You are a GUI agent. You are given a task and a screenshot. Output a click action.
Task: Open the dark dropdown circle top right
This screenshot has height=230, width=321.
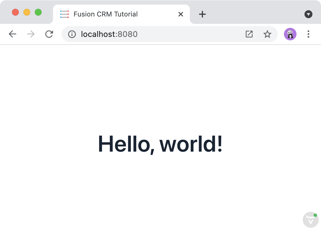pyautogui.click(x=308, y=14)
